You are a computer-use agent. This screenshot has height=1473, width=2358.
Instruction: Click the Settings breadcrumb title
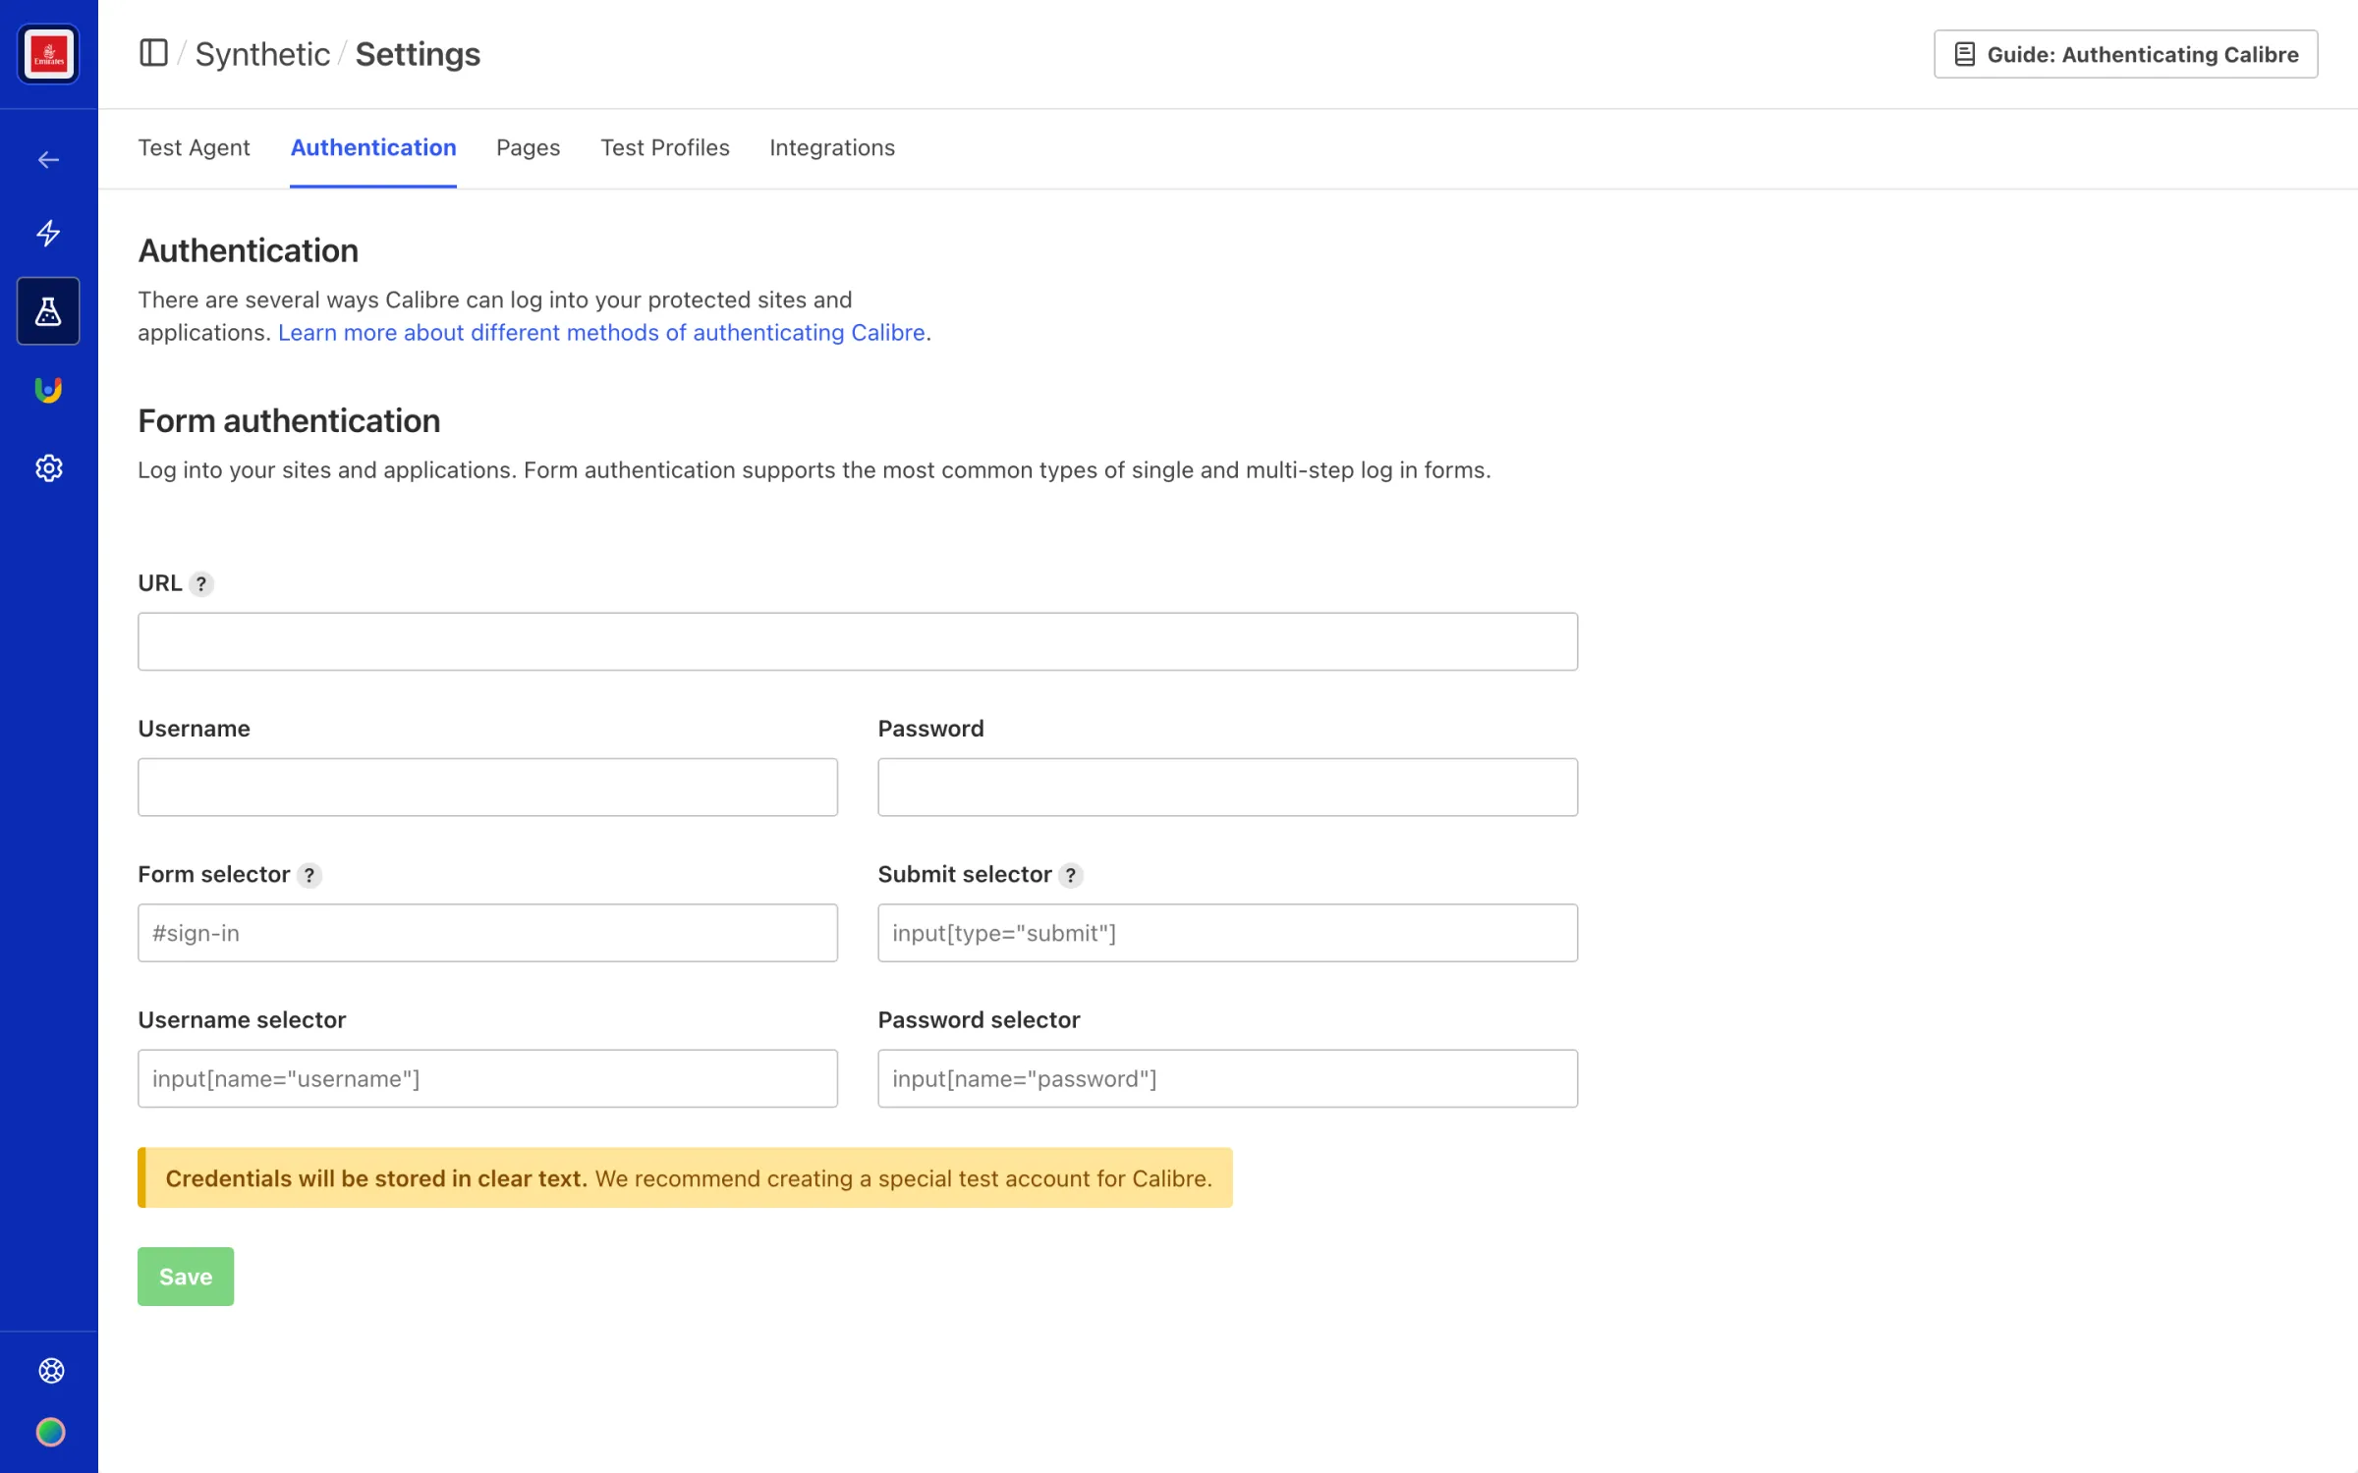418,54
